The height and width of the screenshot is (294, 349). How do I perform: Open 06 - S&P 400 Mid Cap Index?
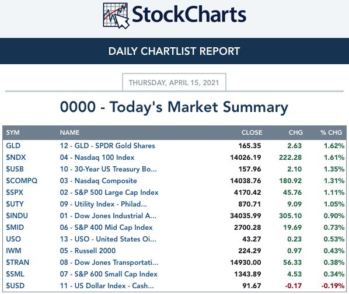[106, 228]
